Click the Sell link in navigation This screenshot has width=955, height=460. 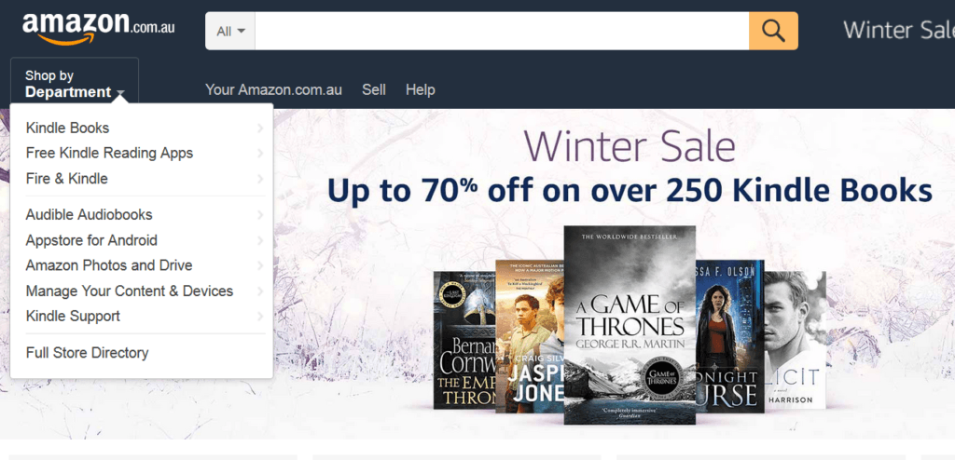coord(374,90)
